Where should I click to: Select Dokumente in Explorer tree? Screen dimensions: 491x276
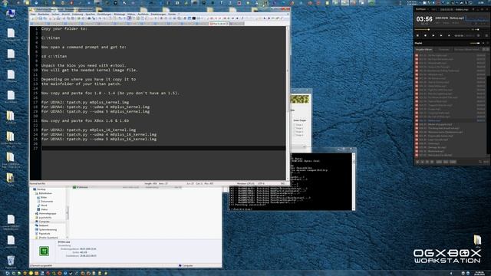tap(47, 202)
